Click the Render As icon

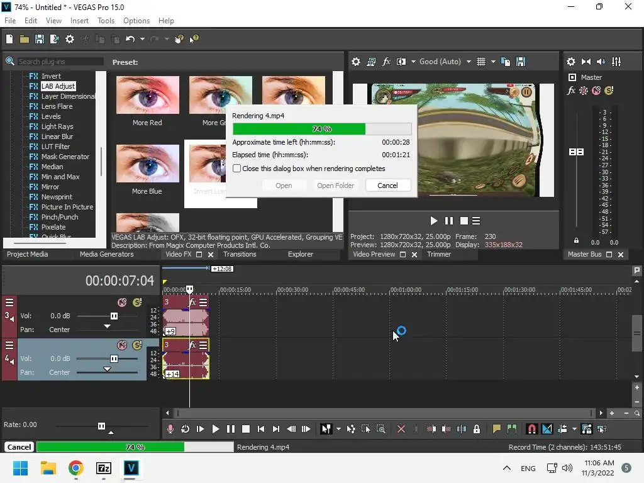point(54,39)
